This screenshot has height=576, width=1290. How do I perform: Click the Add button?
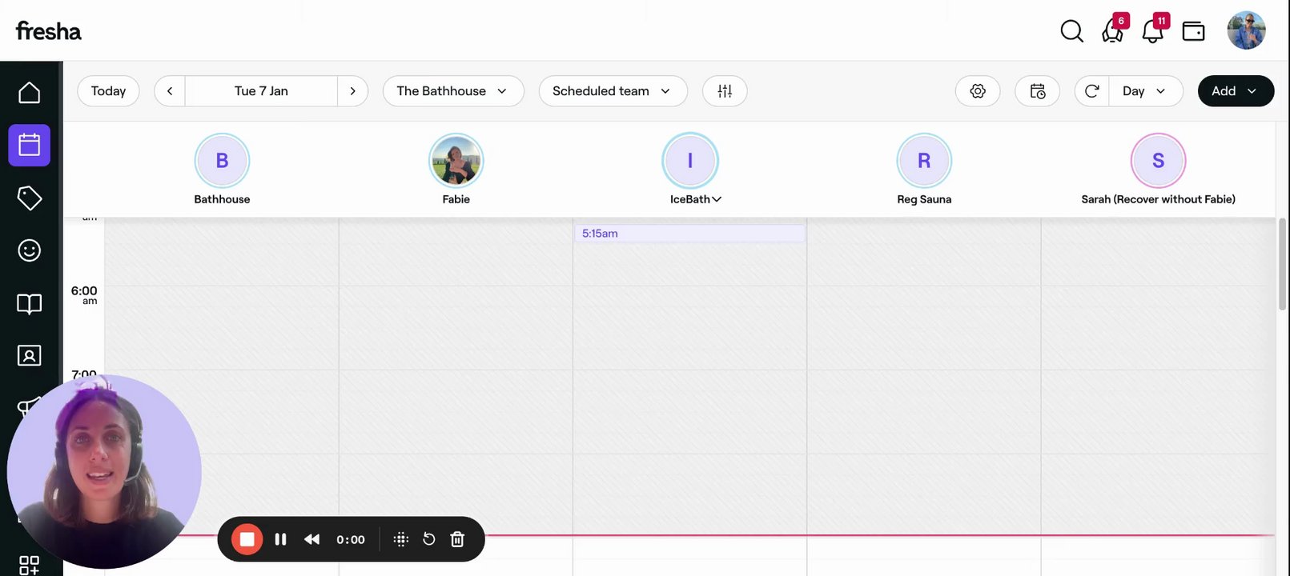click(x=1235, y=91)
